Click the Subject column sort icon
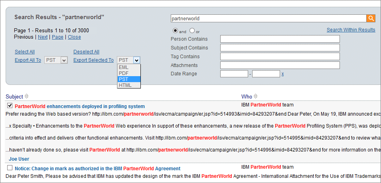Image resolution: width=381 pixels, height=183 pixels. tap(27, 96)
